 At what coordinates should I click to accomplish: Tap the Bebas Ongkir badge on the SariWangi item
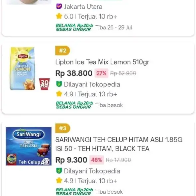tap(74, 192)
